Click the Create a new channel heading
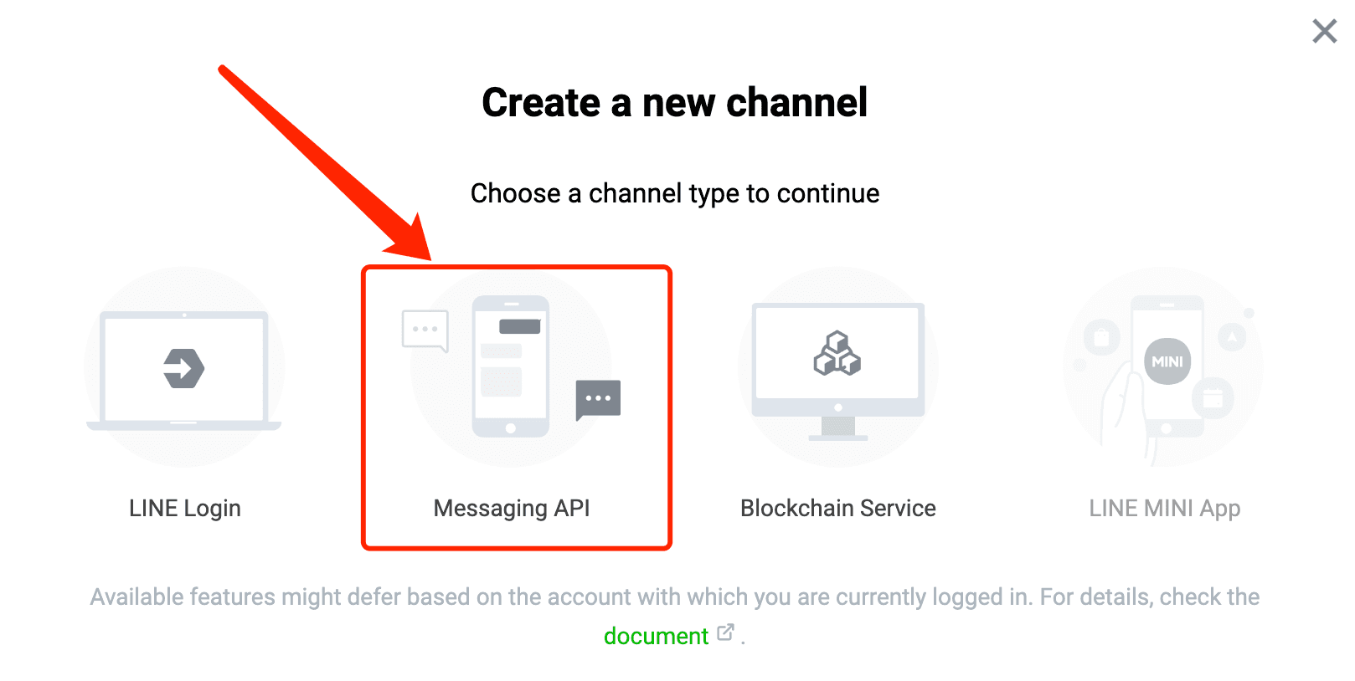 (x=675, y=103)
